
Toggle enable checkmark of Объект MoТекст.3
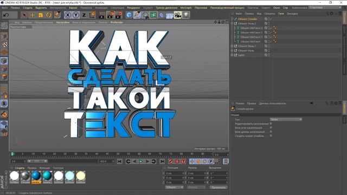point(271,28)
